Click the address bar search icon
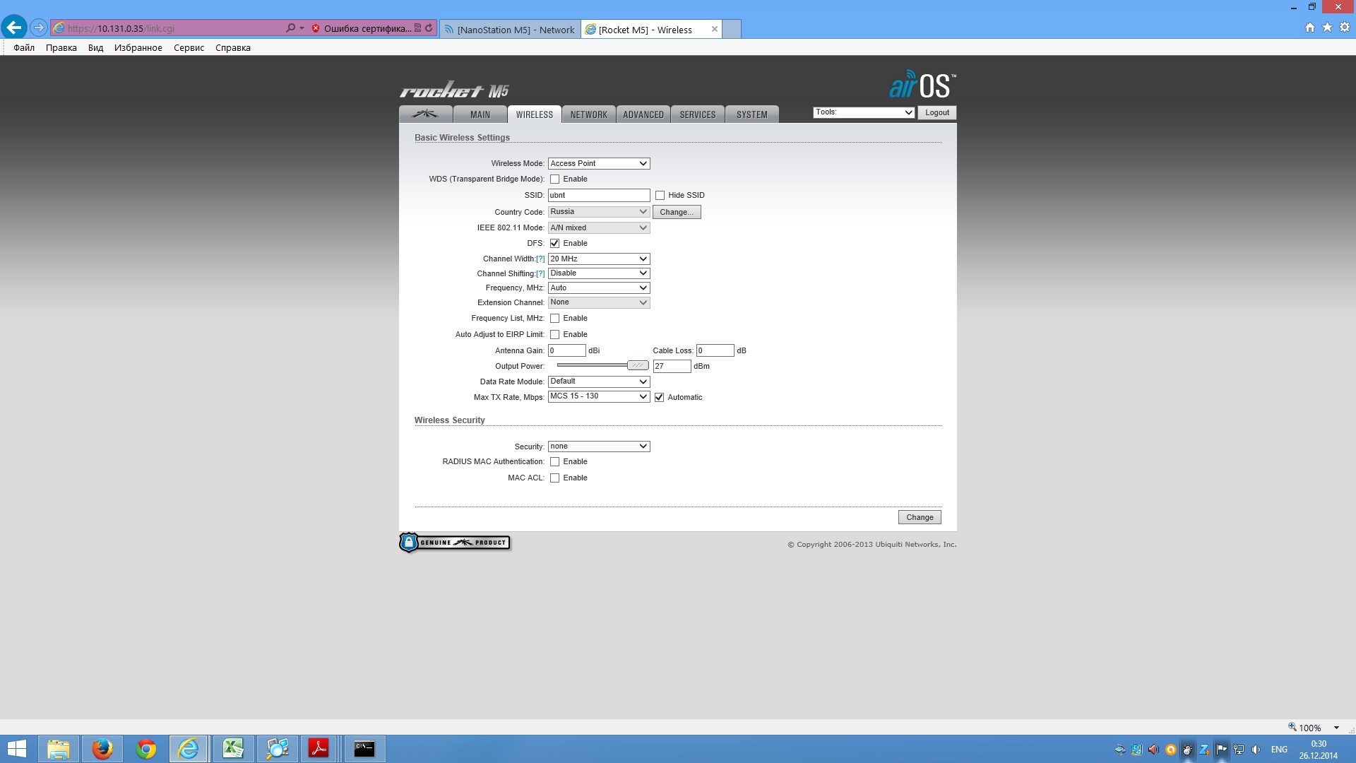1356x763 pixels. [x=290, y=28]
